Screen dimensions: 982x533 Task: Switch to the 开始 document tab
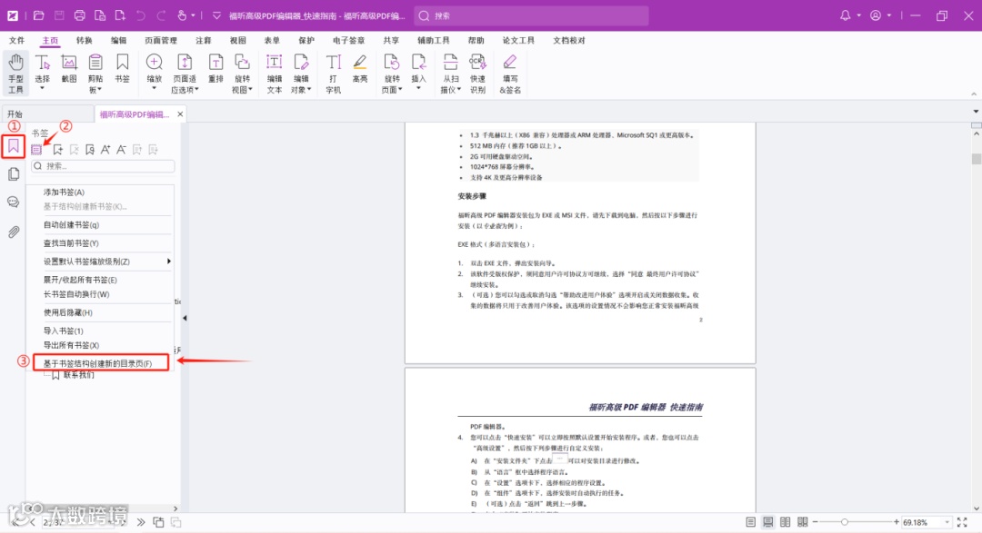click(47, 114)
